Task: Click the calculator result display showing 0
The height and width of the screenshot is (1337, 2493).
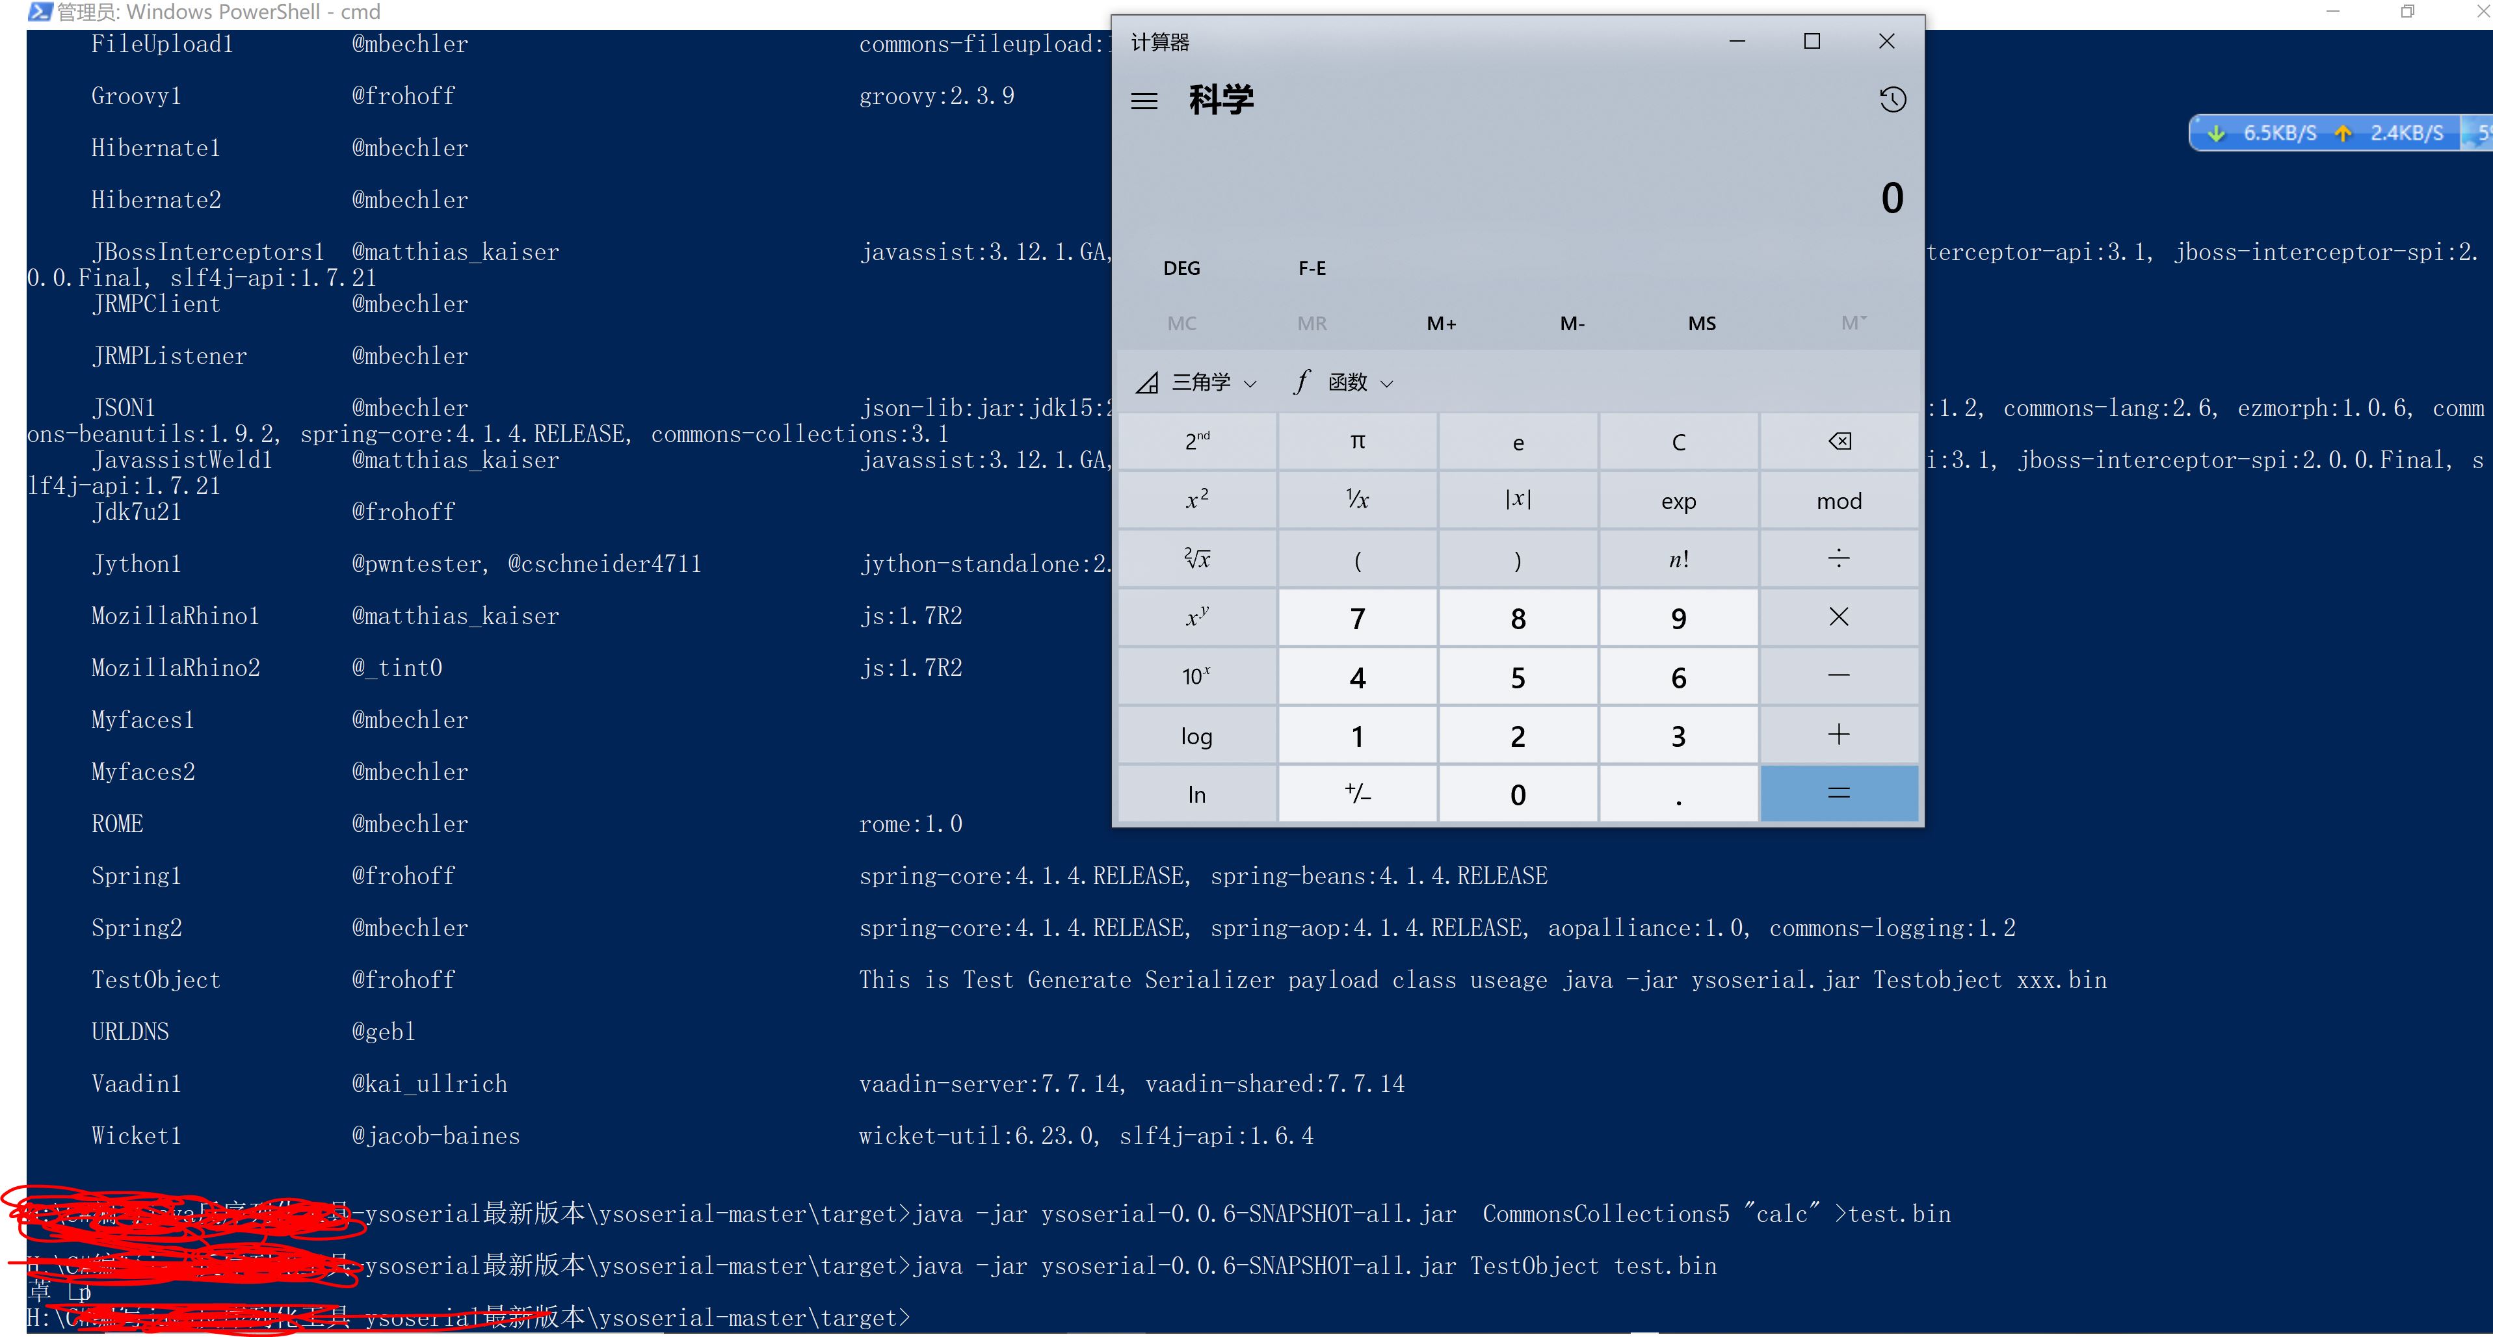Action: [1892, 198]
